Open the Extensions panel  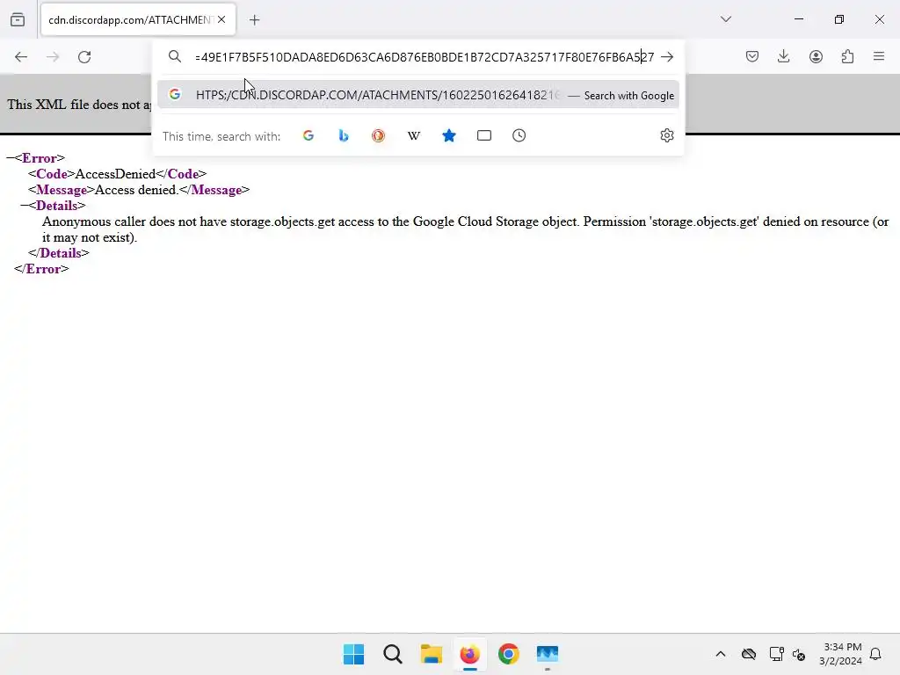pyautogui.click(x=847, y=56)
